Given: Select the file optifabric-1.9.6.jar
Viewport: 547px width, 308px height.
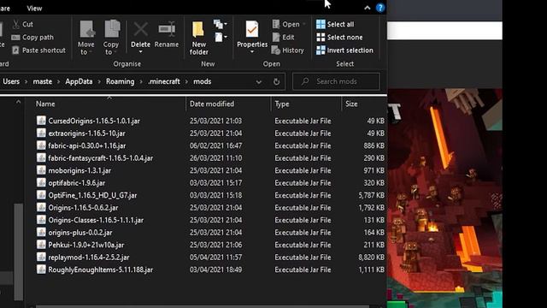Looking at the screenshot, I should 76,182.
